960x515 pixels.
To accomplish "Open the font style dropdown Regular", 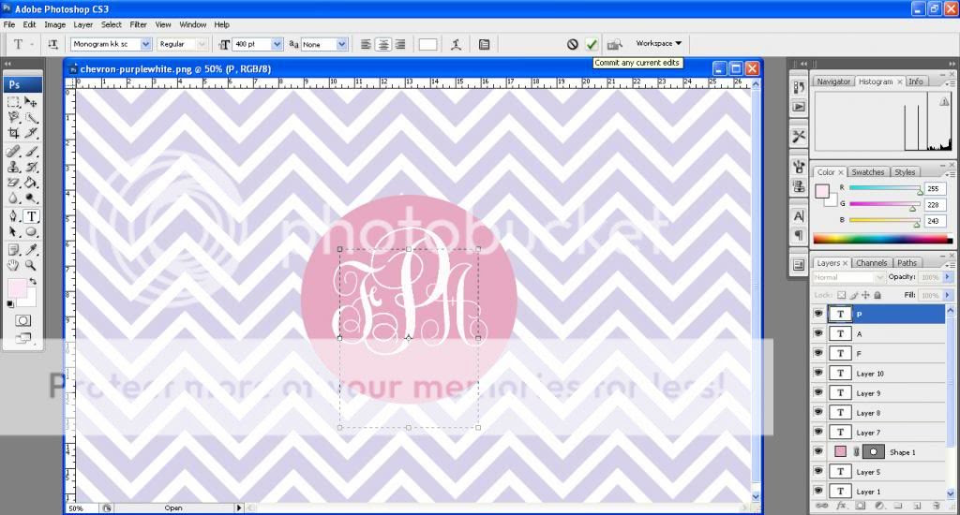I will [x=202, y=44].
